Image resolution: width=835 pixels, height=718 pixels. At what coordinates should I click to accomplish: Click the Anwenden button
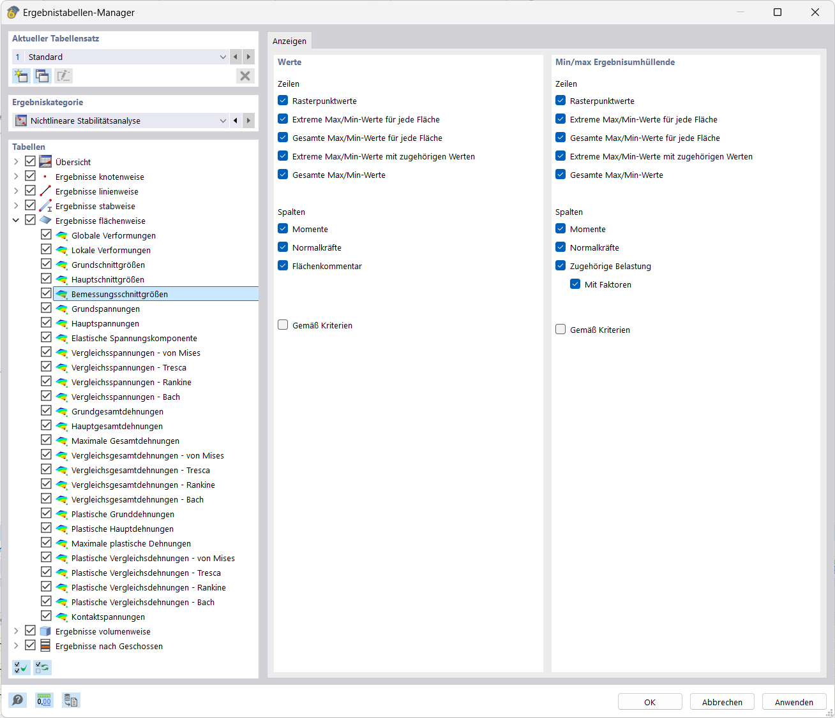point(794,701)
